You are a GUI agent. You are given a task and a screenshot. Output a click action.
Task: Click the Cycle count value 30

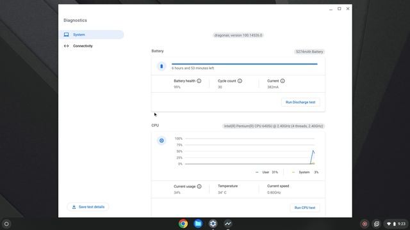click(x=220, y=87)
